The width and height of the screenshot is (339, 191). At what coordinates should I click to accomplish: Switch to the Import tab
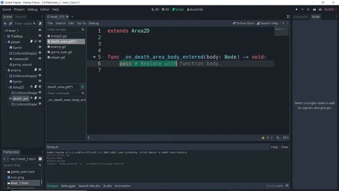pyautogui.click(x=21, y=16)
